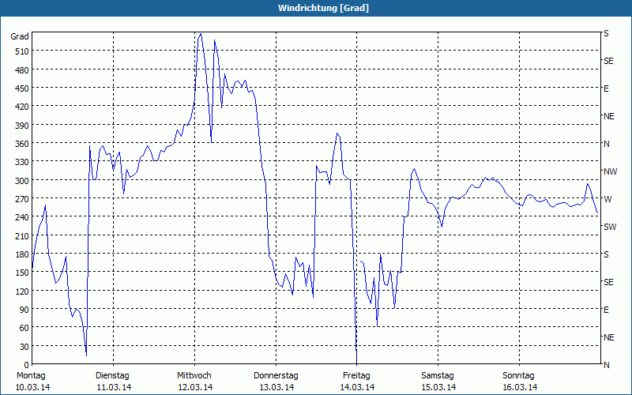632x395 pixels.
Task: Click the '300' left axis label
Action: pyautogui.click(x=22, y=181)
